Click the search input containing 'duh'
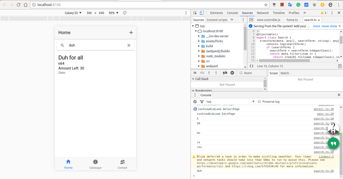The width and height of the screenshot is (343, 179). (95, 45)
